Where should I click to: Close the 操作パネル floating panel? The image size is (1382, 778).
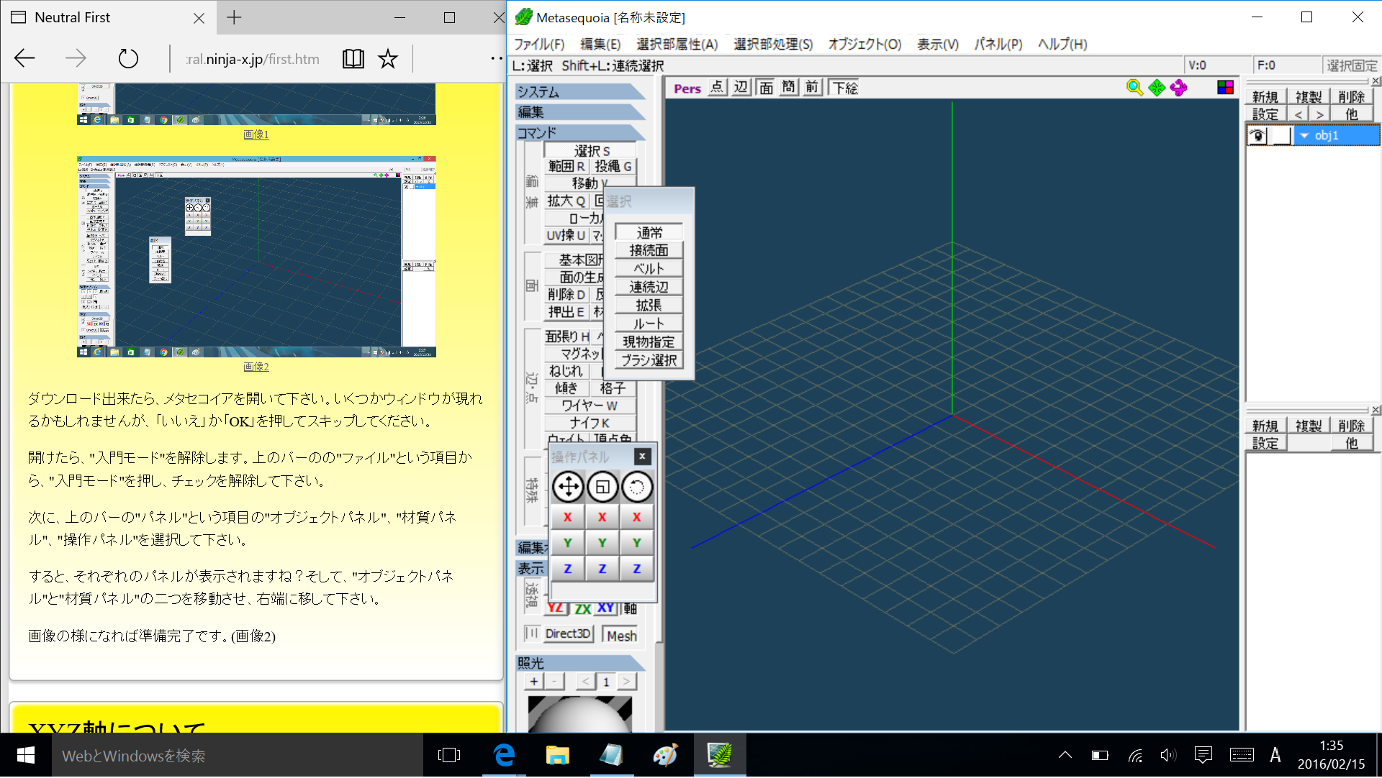[x=642, y=457]
